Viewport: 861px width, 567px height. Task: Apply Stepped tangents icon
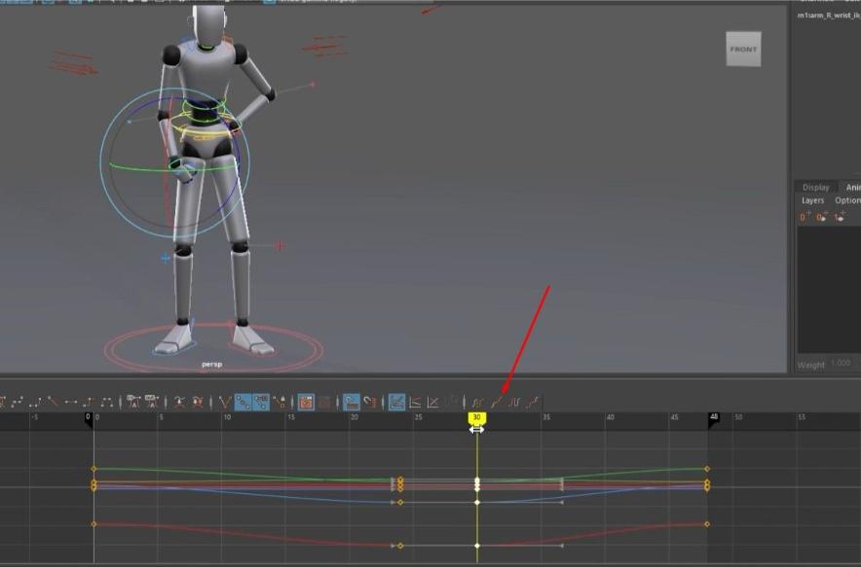90,403
